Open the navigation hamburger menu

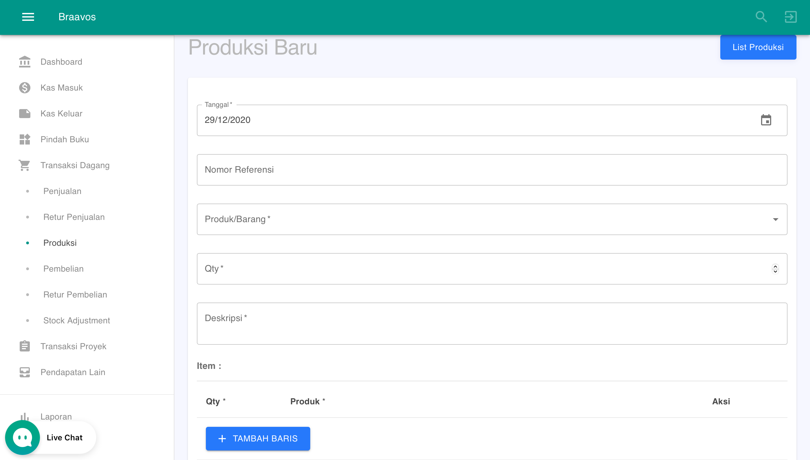coord(28,17)
